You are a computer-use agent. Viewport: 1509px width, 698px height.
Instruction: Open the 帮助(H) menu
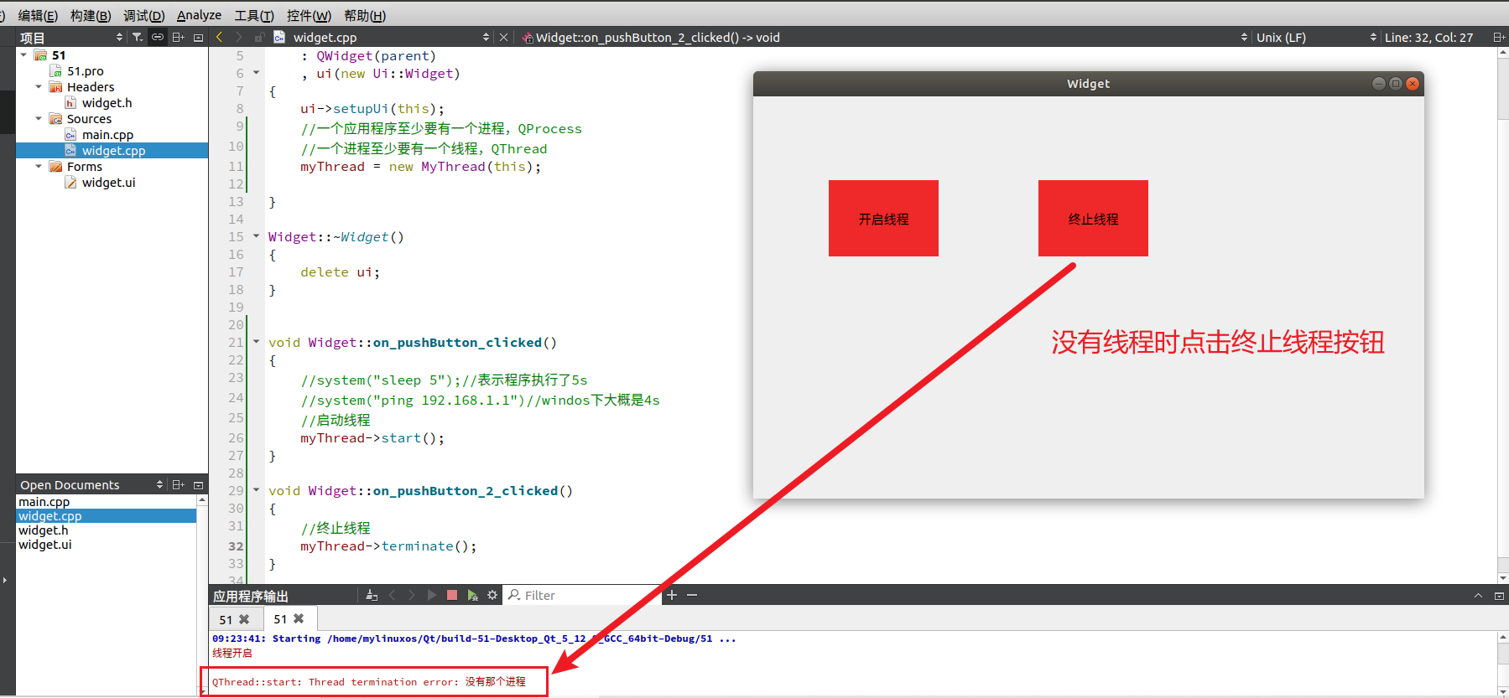click(365, 15)
